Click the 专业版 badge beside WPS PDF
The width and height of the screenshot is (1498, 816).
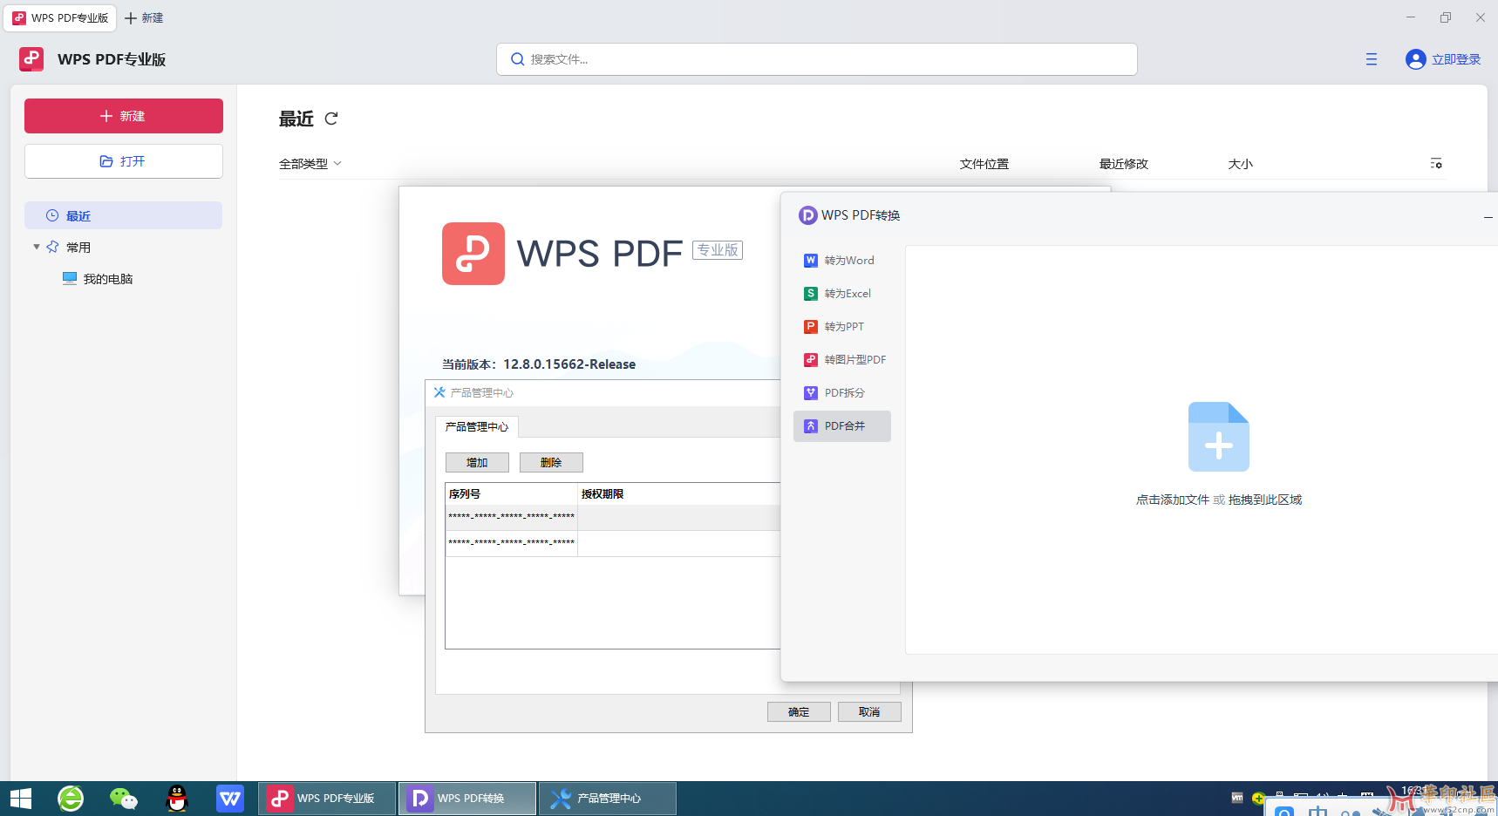[x=718, y=249]
